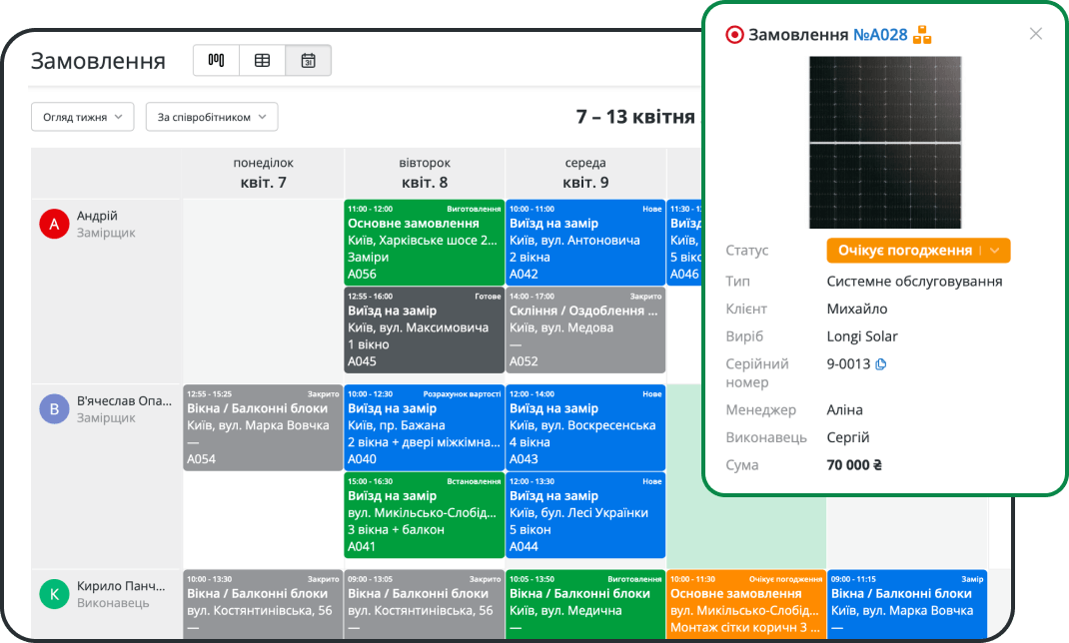
Task: Click В'ячеслав's purple avatar icon
Action: pyautogui.click(x=53, y=409)
